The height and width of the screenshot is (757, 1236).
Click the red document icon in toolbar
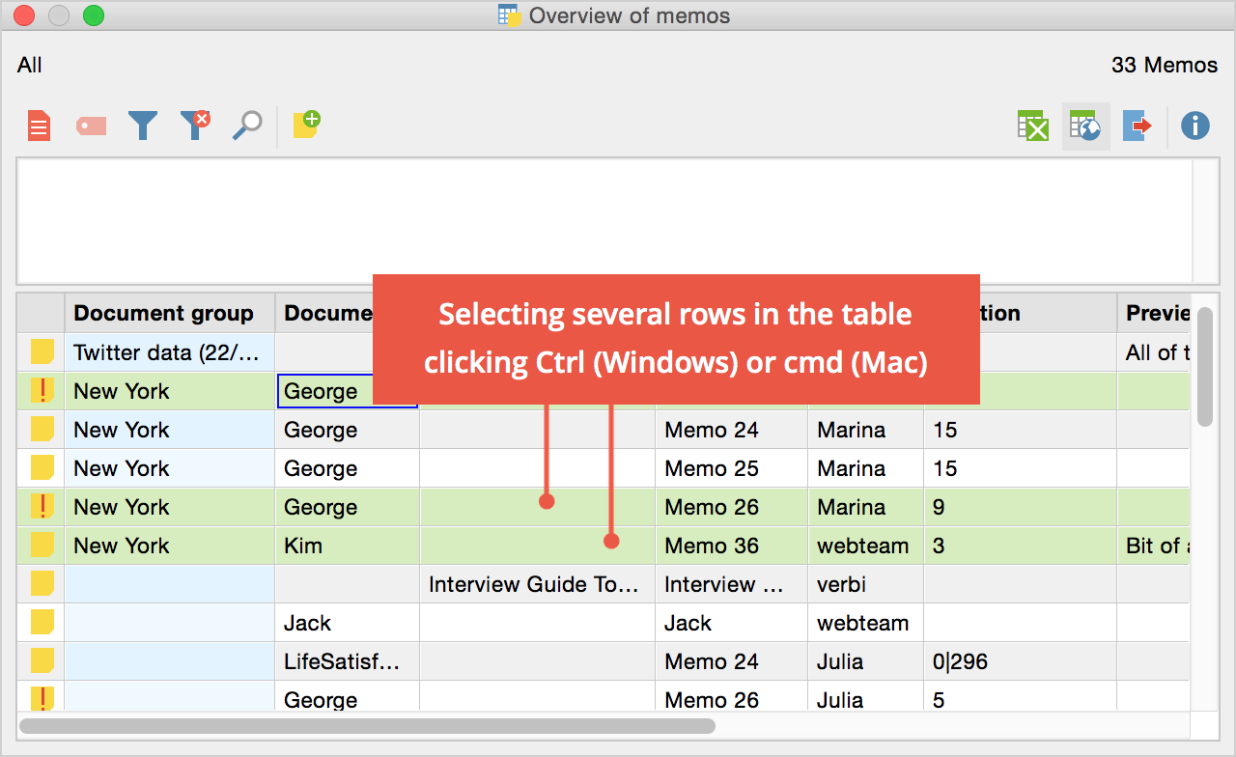click(39, 126)
